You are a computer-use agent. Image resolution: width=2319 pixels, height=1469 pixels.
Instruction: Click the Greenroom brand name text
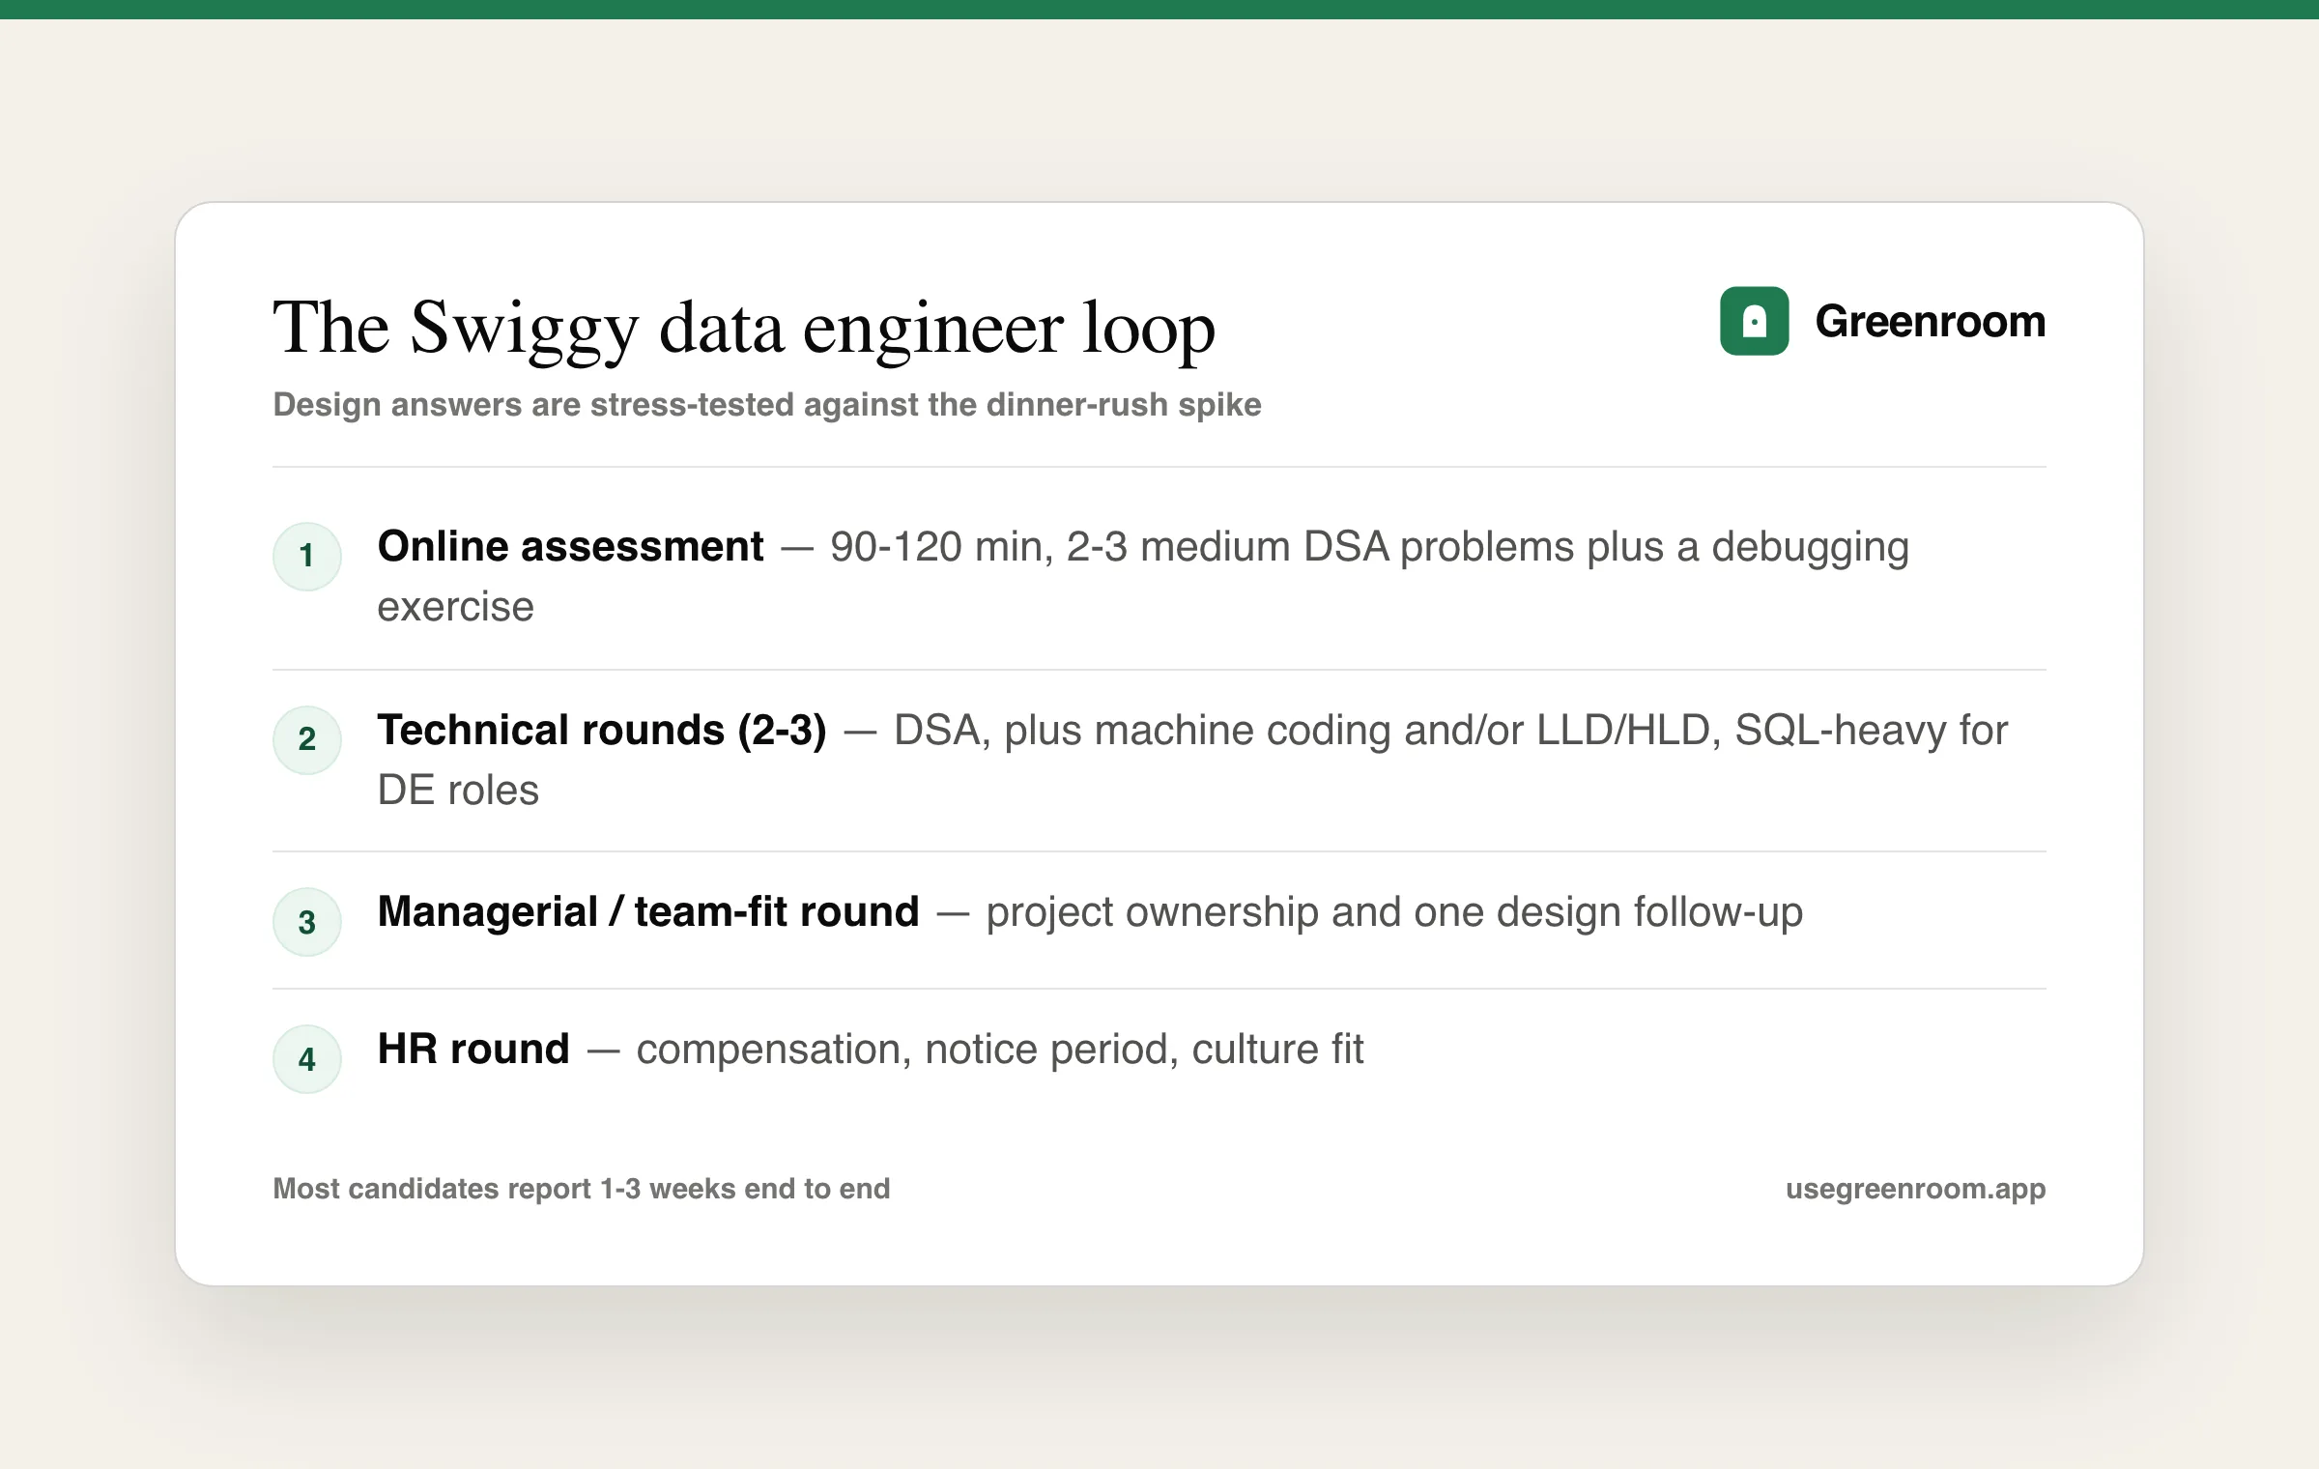pyautogui.click(x=1930, y=321)
